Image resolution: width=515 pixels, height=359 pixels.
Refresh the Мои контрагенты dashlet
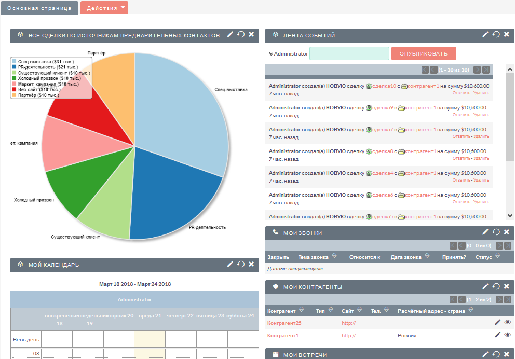tap(496, 286)
